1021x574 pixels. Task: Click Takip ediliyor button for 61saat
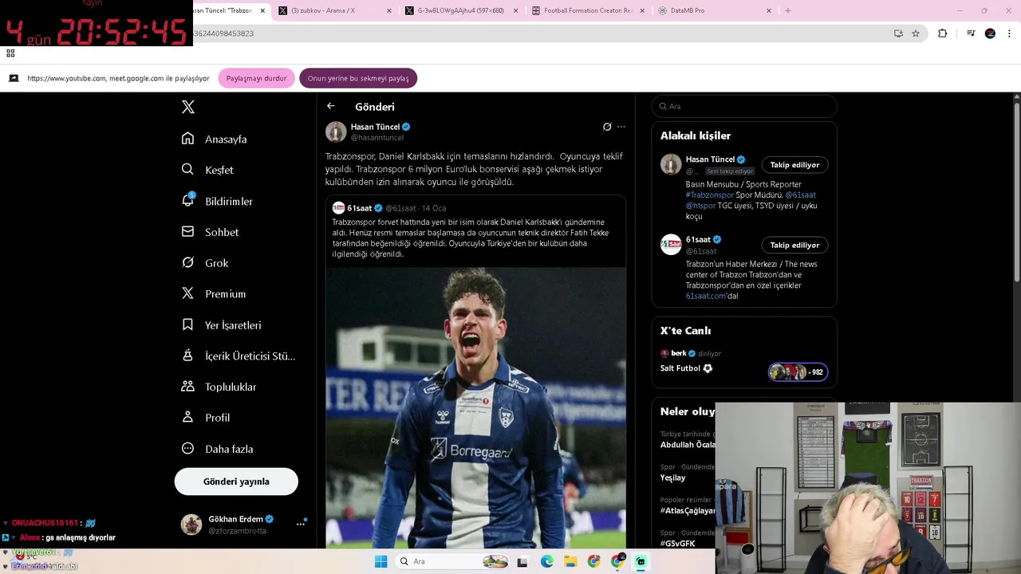794,245
